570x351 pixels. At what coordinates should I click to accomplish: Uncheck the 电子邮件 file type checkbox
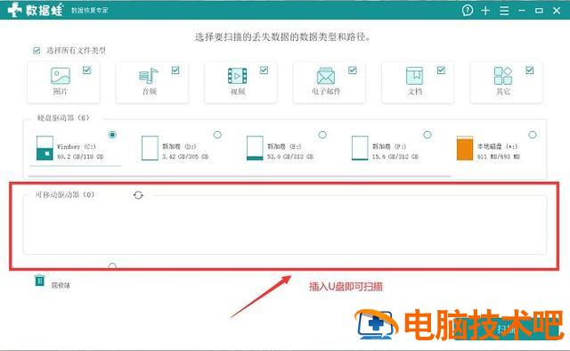353,69
